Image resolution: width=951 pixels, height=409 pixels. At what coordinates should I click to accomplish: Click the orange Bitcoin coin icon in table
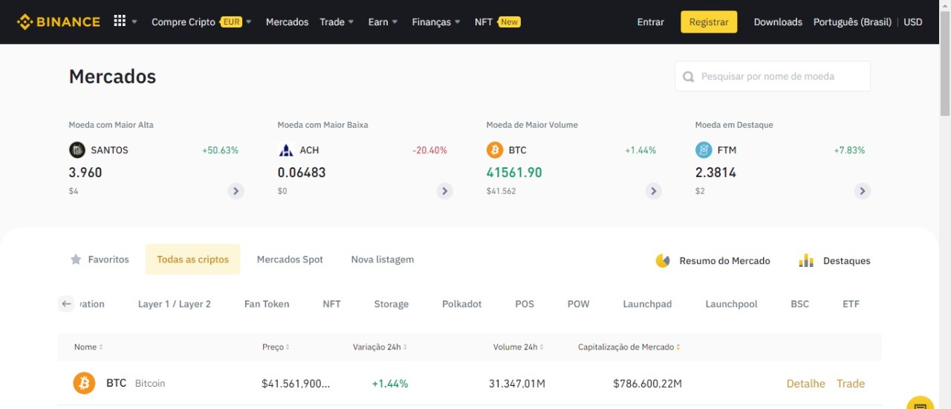pyautogui.click(x=84, y=384)
